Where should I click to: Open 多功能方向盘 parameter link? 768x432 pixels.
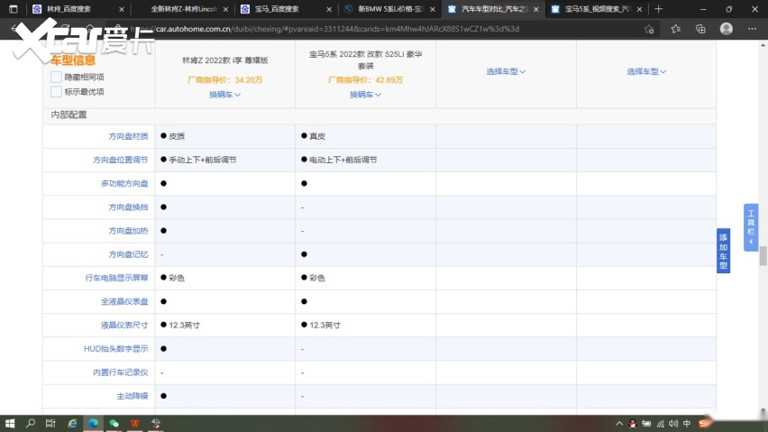pos(124,183)
